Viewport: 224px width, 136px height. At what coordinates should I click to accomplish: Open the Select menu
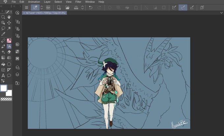(58, 2)
